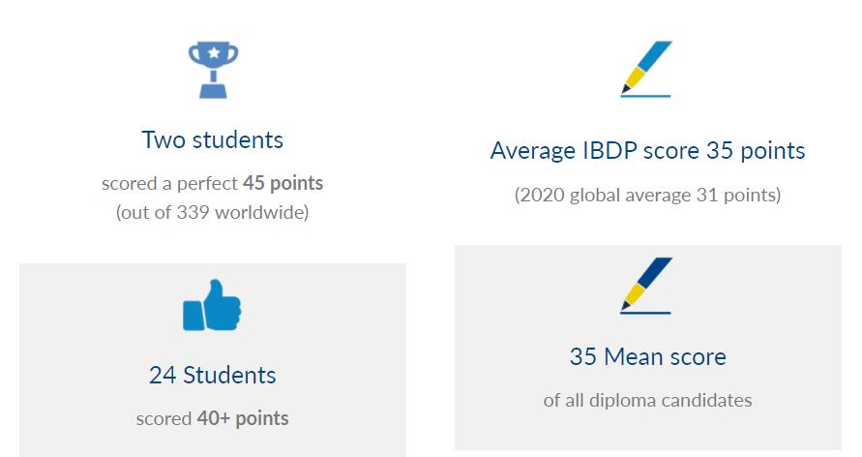Screen dimensions: 862x457
Task: Click the underline beneath the light blue pencil
Action: tap(646, 96)
